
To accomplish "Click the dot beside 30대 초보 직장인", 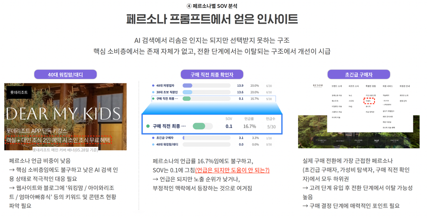I will point(153,92).
